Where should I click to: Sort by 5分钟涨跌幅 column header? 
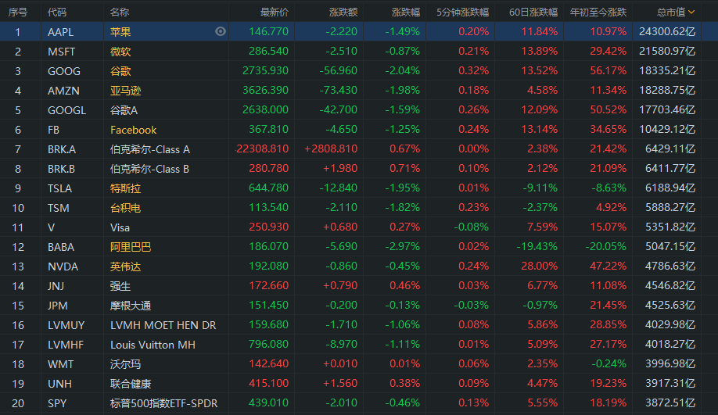[462, 13]
